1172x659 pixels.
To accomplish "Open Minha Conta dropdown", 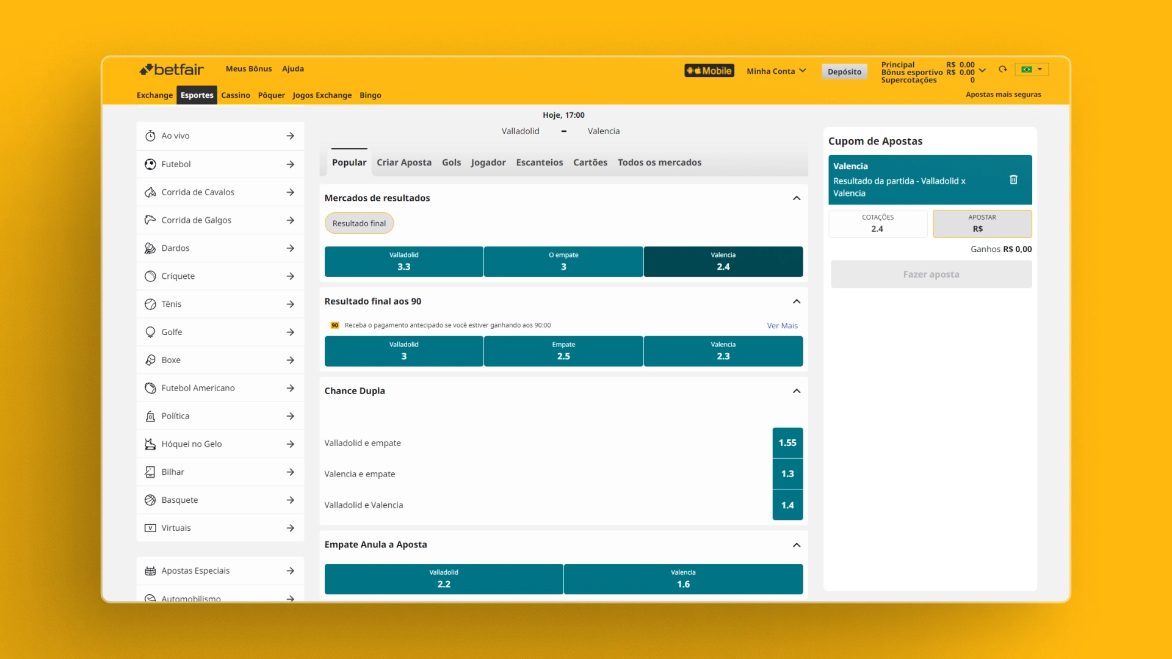I will (x=776, y=71).
